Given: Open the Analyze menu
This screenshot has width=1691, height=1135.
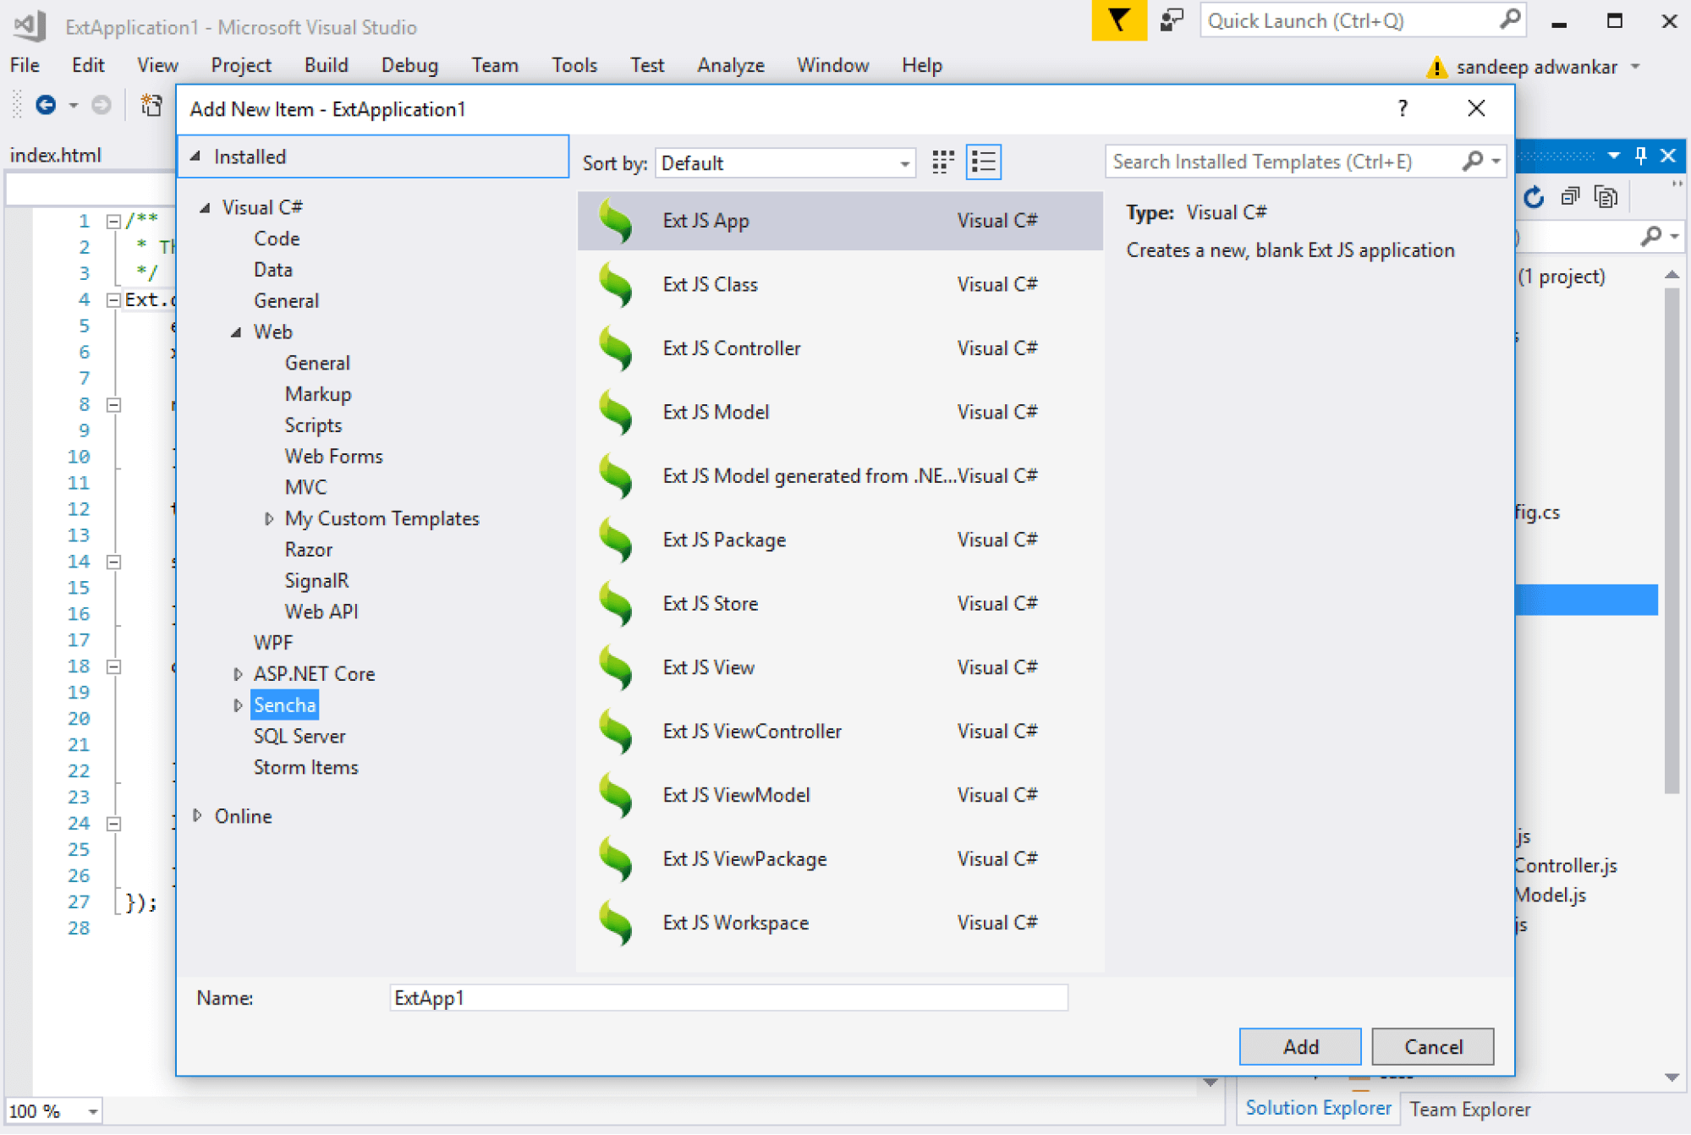Looking at the screenshot, I should pos(730,65).
